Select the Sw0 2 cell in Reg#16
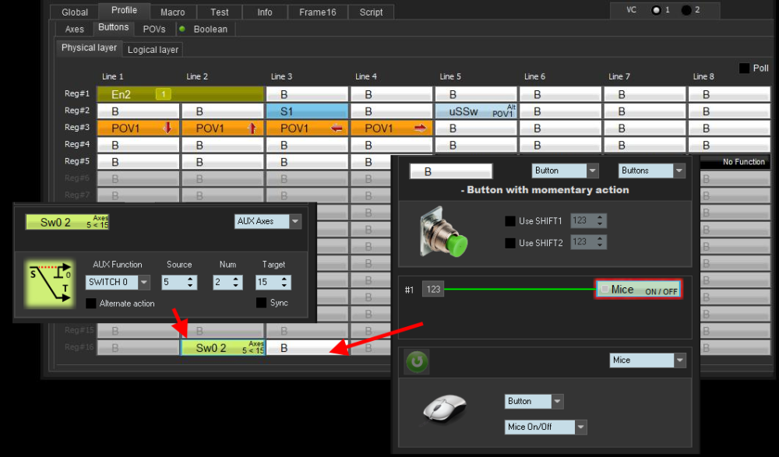The width and height of the screenshot is (779, 457). click(223, 348)
